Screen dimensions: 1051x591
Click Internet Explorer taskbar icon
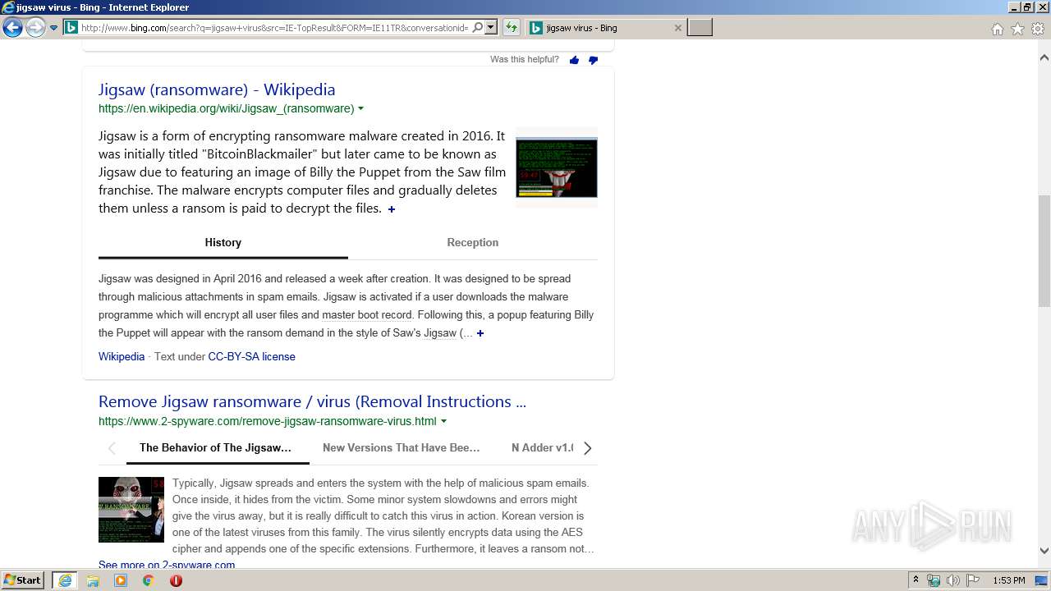65,580
